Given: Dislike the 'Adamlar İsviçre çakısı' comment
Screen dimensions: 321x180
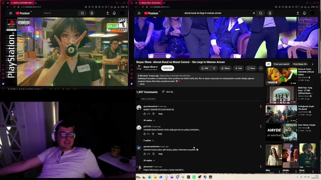Looking at the screenshot, I should tap(153, 154).
